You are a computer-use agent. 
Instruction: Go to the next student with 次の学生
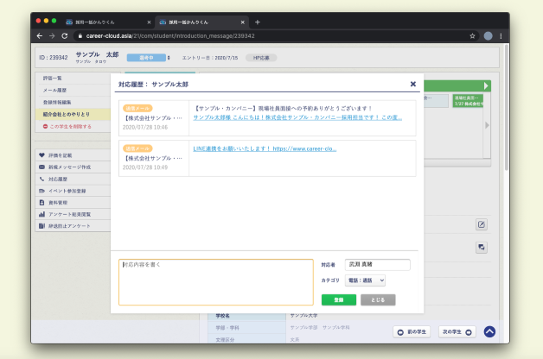(456, 331)
